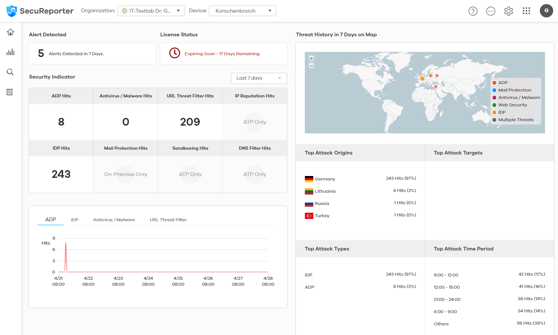Click the Expiring Soon license status text
This screenshot has height=335, width=558.
(x=222, y=54)
